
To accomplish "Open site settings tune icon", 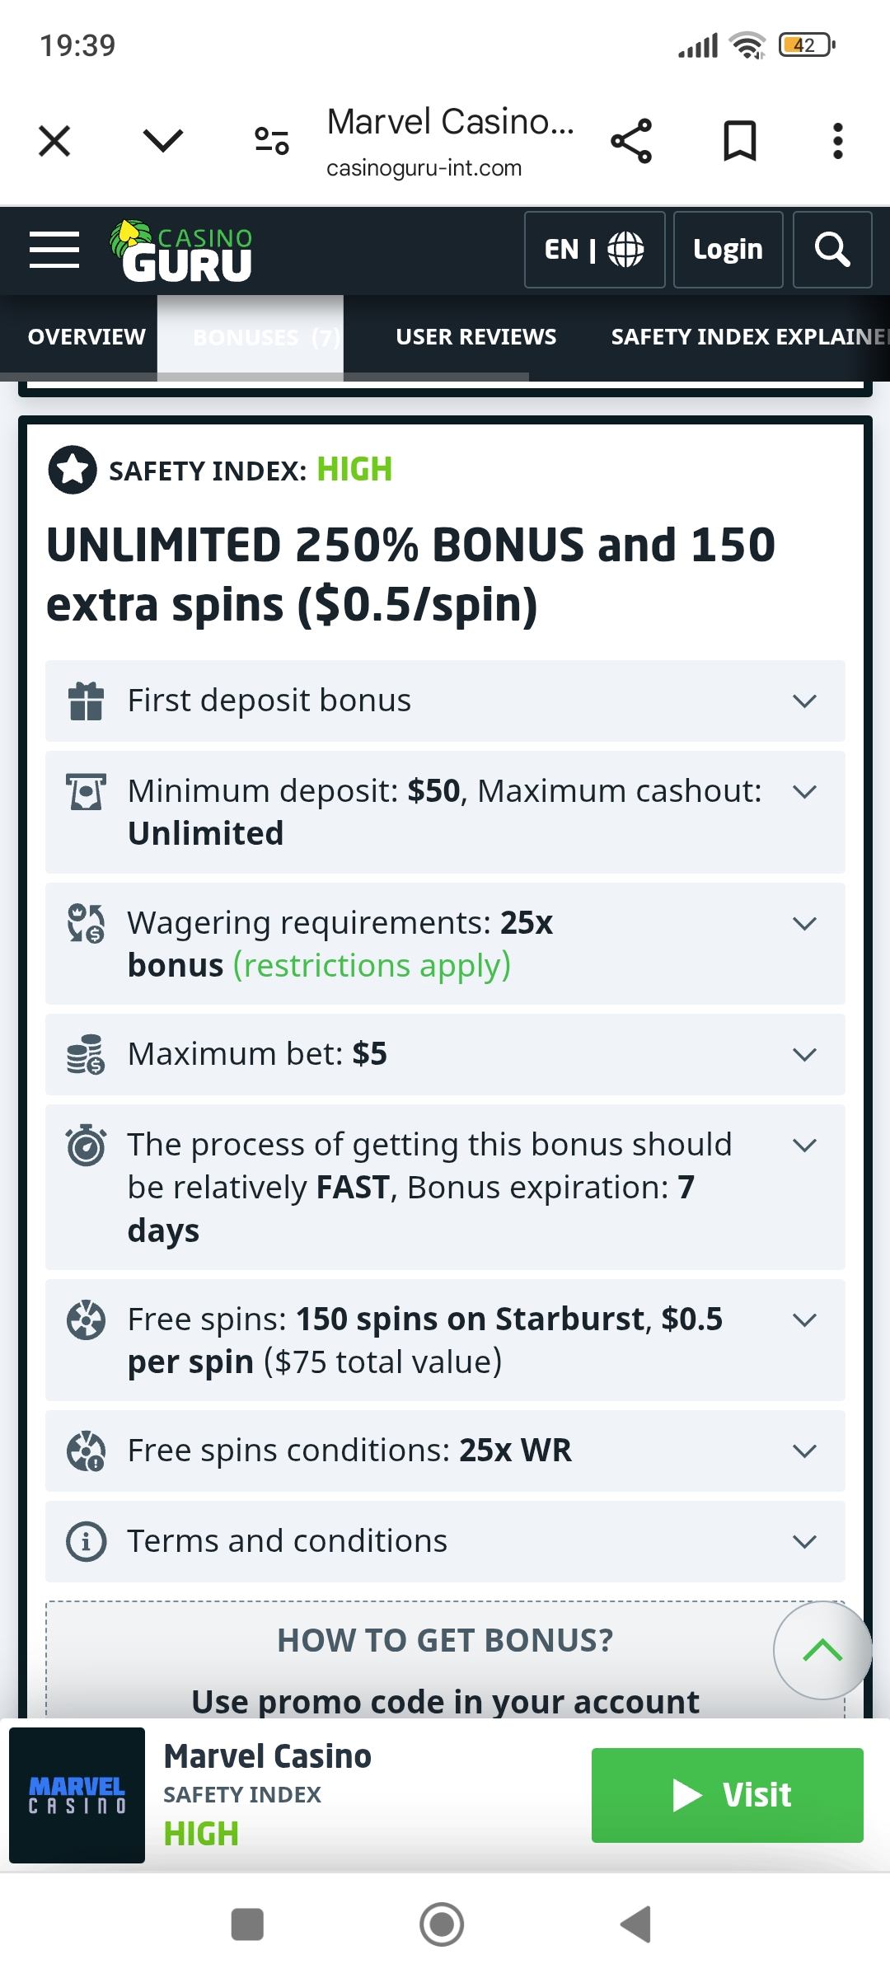I will (x=271, y=141).
